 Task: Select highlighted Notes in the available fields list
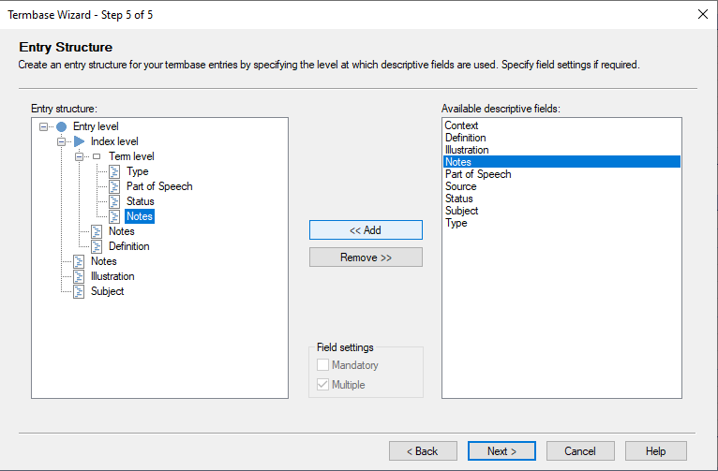(x=561, y=162)
